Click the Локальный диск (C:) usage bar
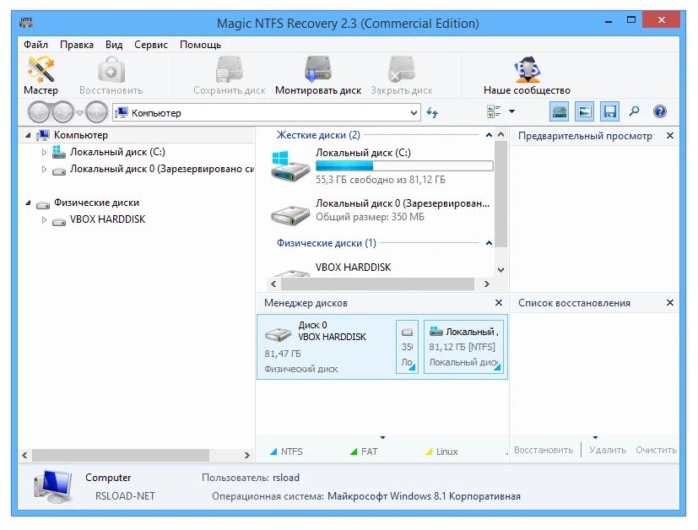 point(404,166)
